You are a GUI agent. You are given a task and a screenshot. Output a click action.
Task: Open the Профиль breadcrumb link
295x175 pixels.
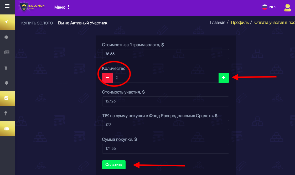point(240,23)
